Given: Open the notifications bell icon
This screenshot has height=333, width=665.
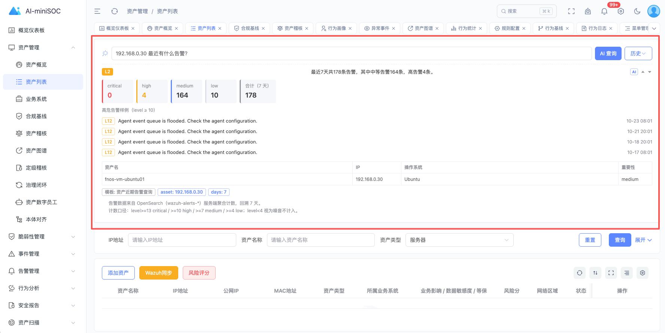Looking at the screenshot, I should [604, 11].
